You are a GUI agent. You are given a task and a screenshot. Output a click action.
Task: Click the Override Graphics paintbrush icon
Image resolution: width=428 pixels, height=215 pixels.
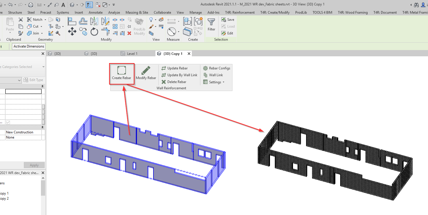(x=151, y=26)
